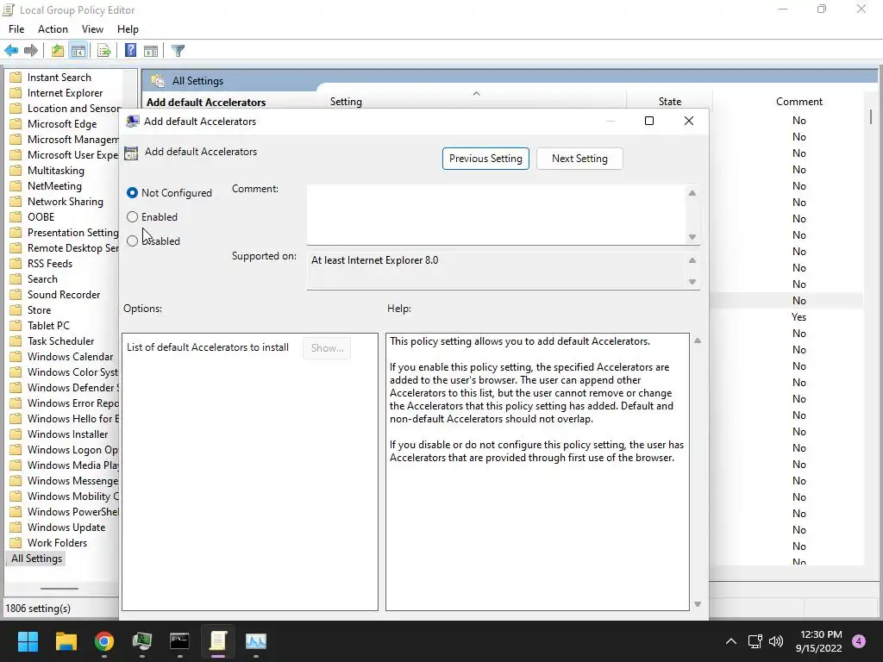Select the Not Configured radio button
The width and height of the screenshot is (883, 662).
[132, 193]
